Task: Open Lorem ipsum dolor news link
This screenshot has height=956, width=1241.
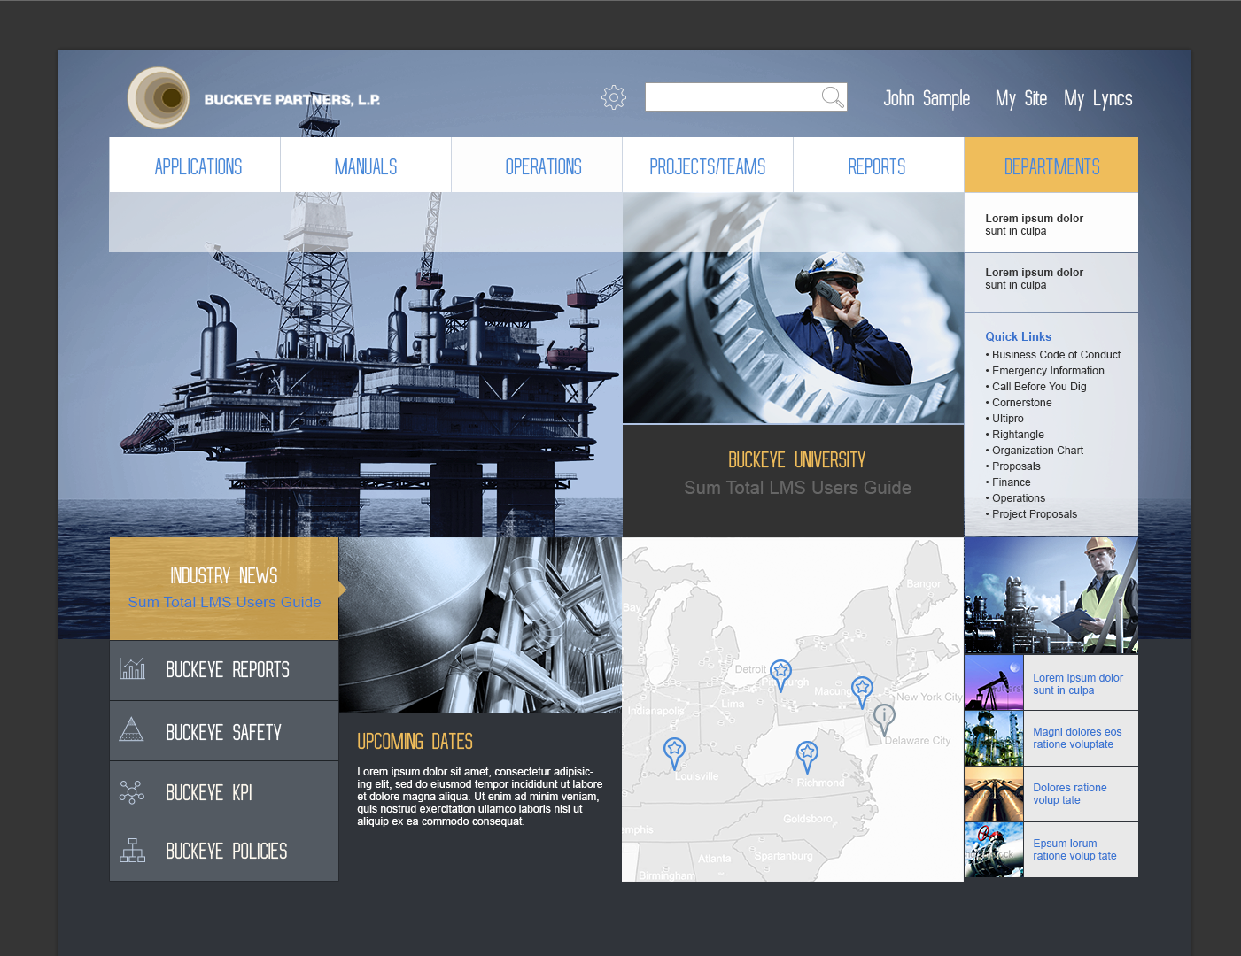Action: (x=1077, y=684)
